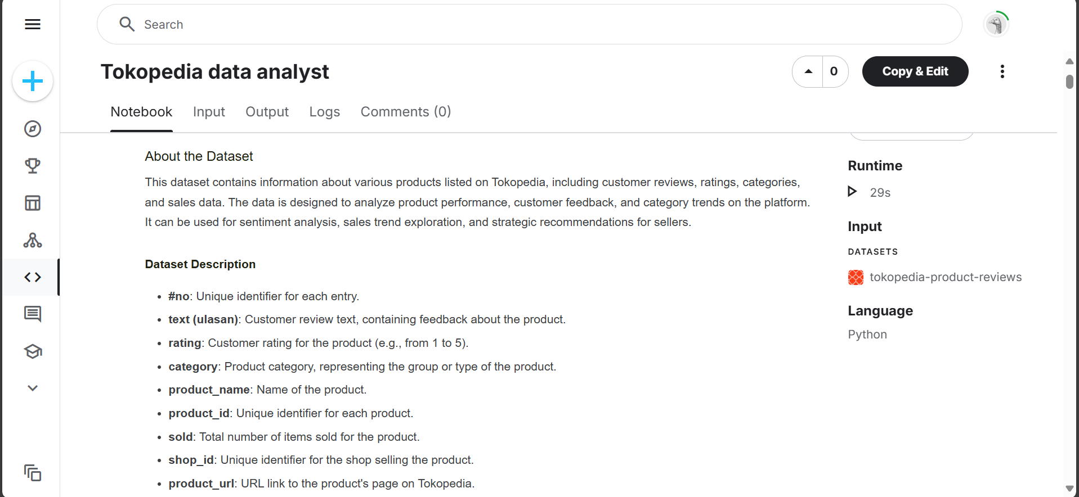This screenshot has width=1079, height=497.
Task: Switch to the Input tab
Action: [209, 112]
